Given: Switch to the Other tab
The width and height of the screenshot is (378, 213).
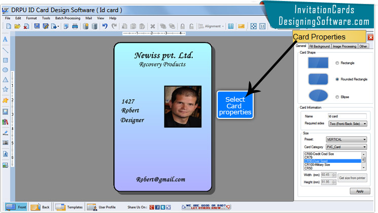Looking at the screenshot, I should pyautogui.click(x=363, y=47).
